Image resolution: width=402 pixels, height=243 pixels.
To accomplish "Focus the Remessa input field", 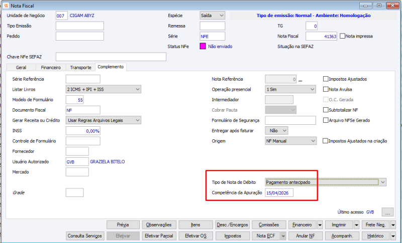I will pos(212,26).
